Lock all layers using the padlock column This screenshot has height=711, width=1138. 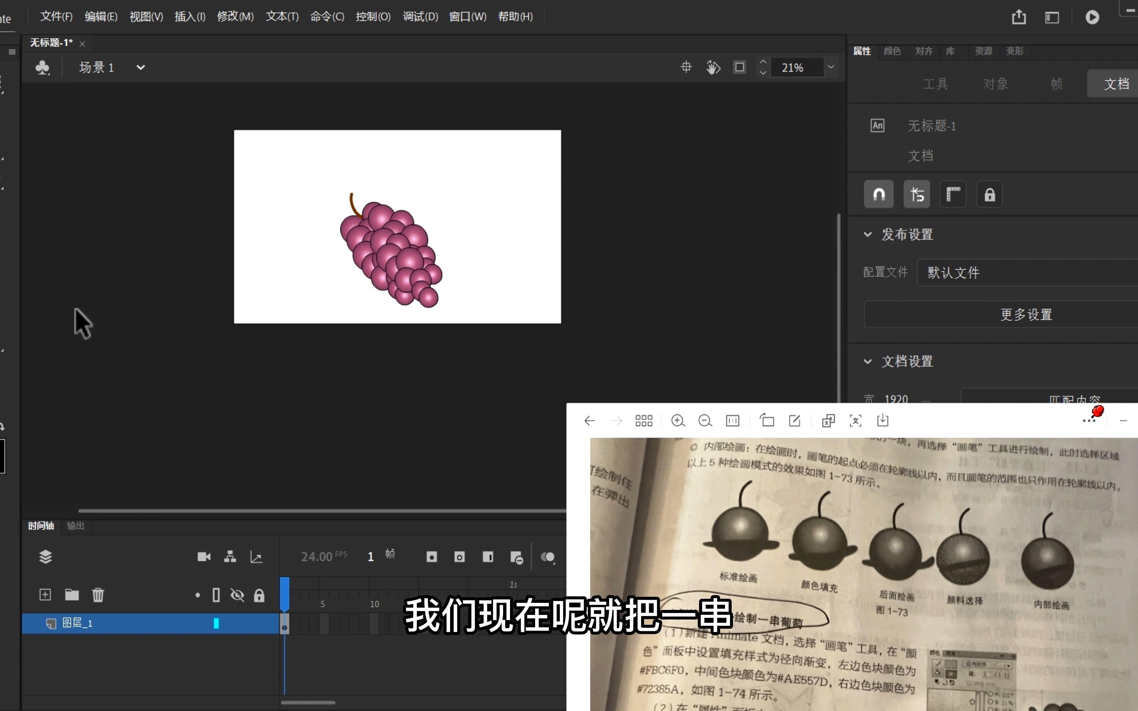(x=259, y=594)
